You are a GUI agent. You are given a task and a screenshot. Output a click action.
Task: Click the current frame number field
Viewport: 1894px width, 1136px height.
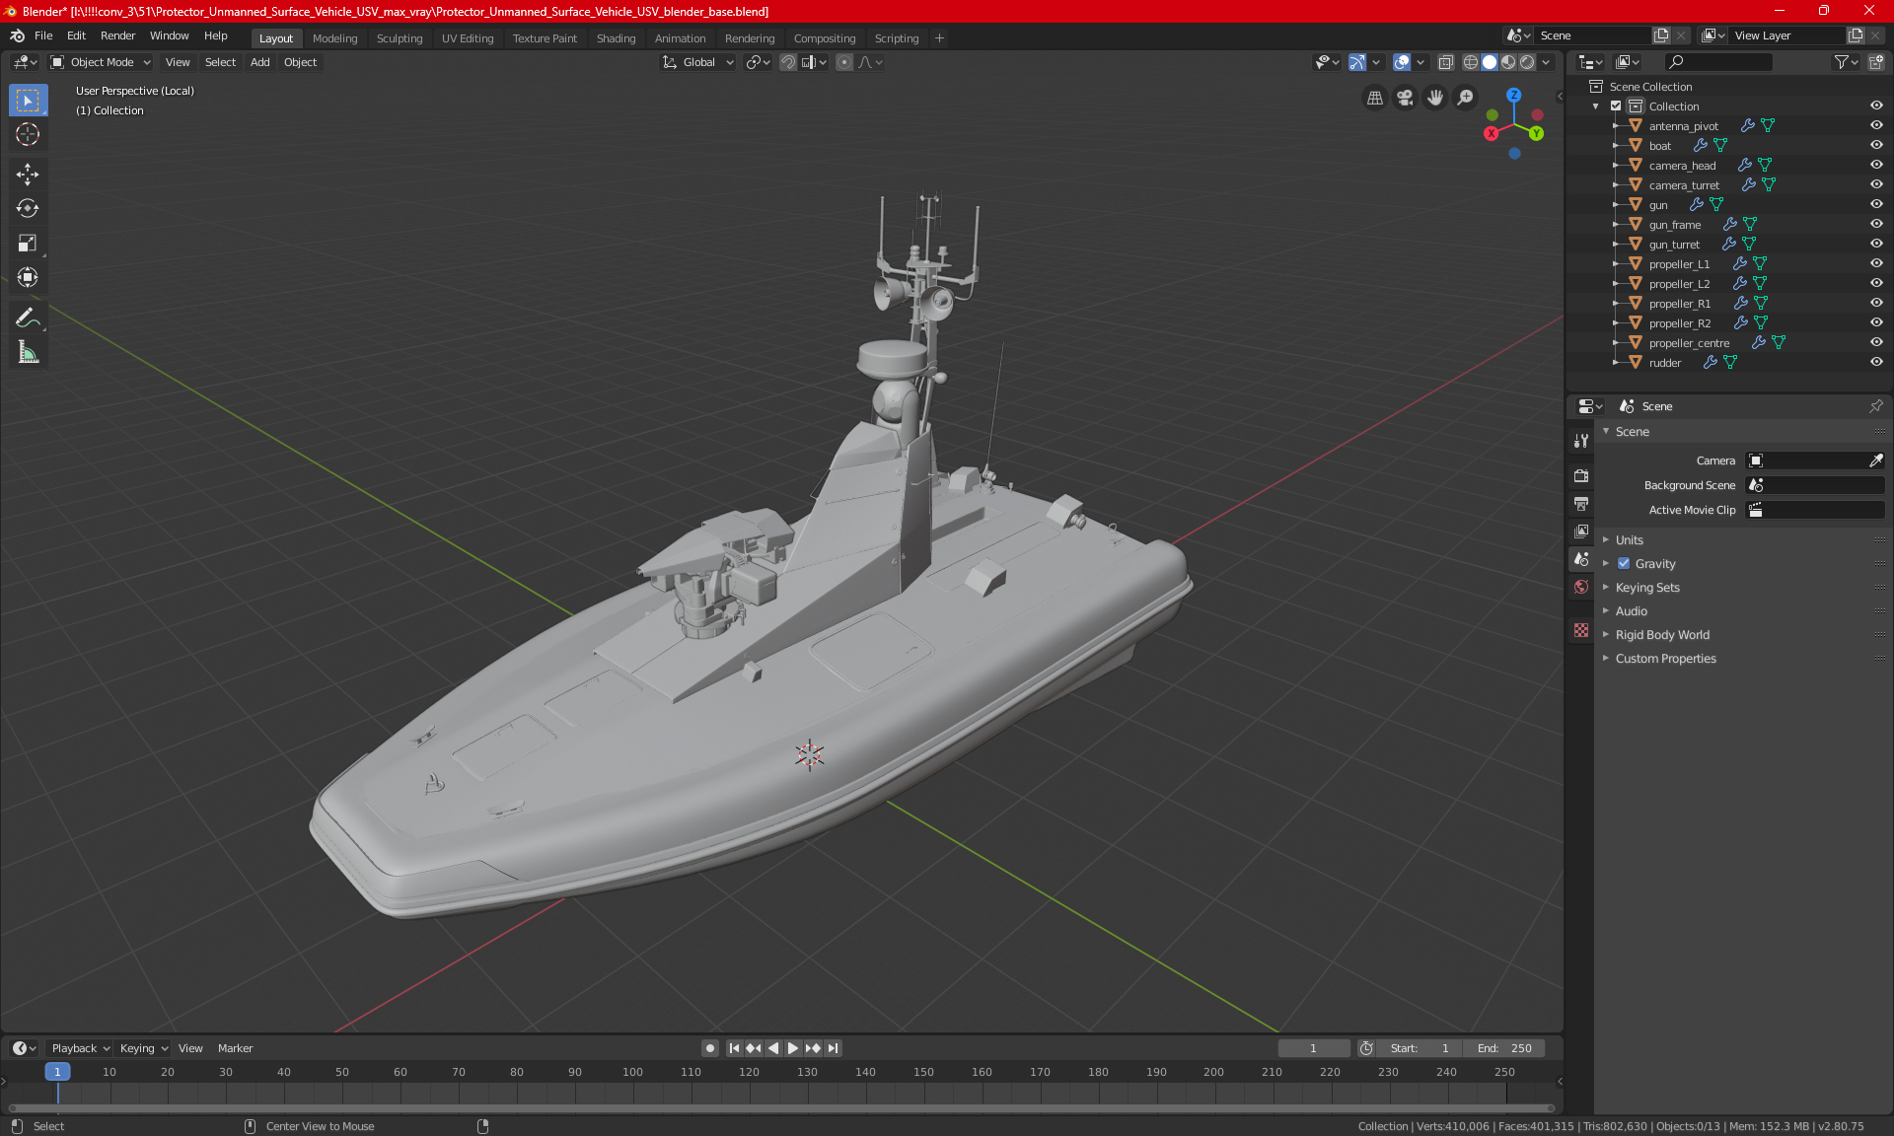click(x=1313, y=1048)
